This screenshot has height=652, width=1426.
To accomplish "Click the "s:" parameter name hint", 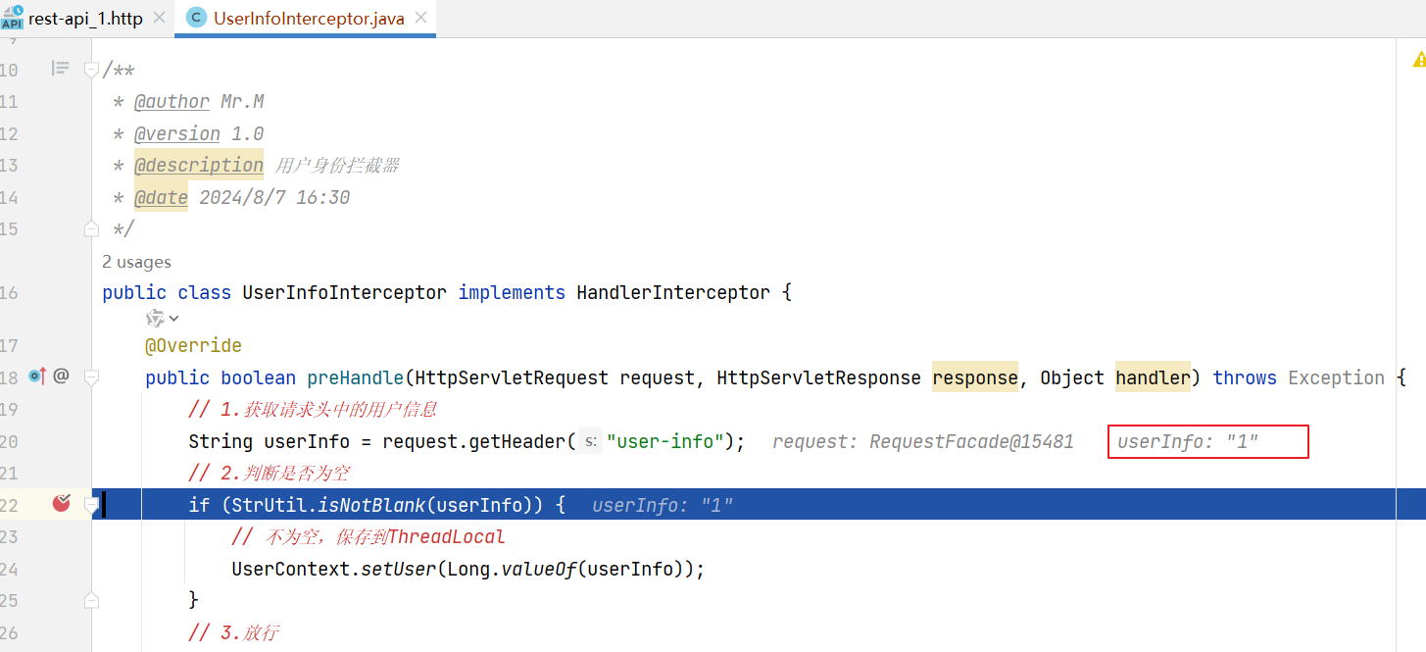I will point(591,441).
